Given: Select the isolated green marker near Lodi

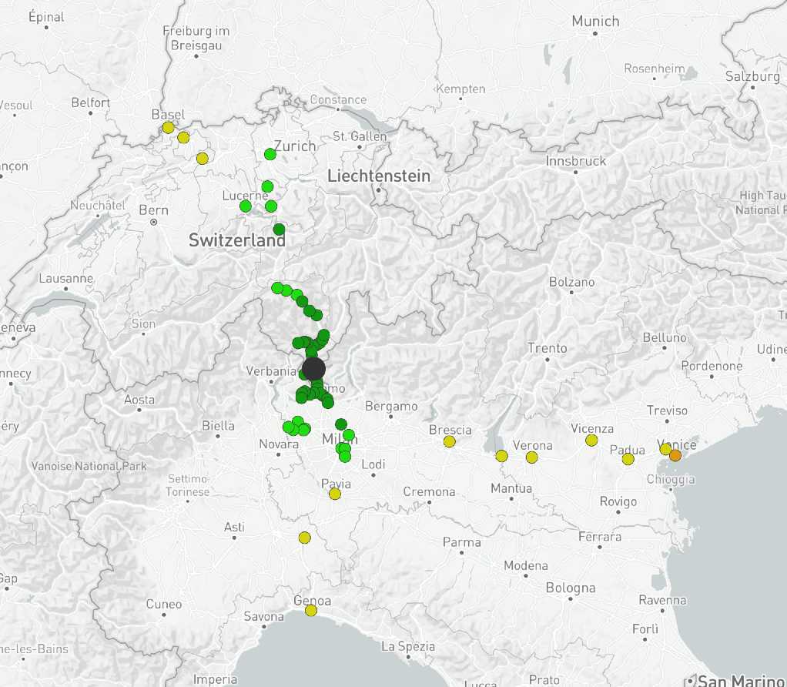Looking at the screenshot, I should 344,457.
